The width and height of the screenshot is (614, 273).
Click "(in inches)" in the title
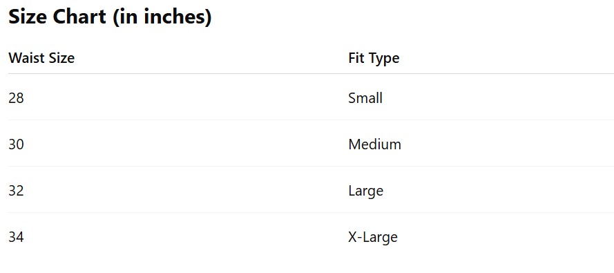[162, 18]
